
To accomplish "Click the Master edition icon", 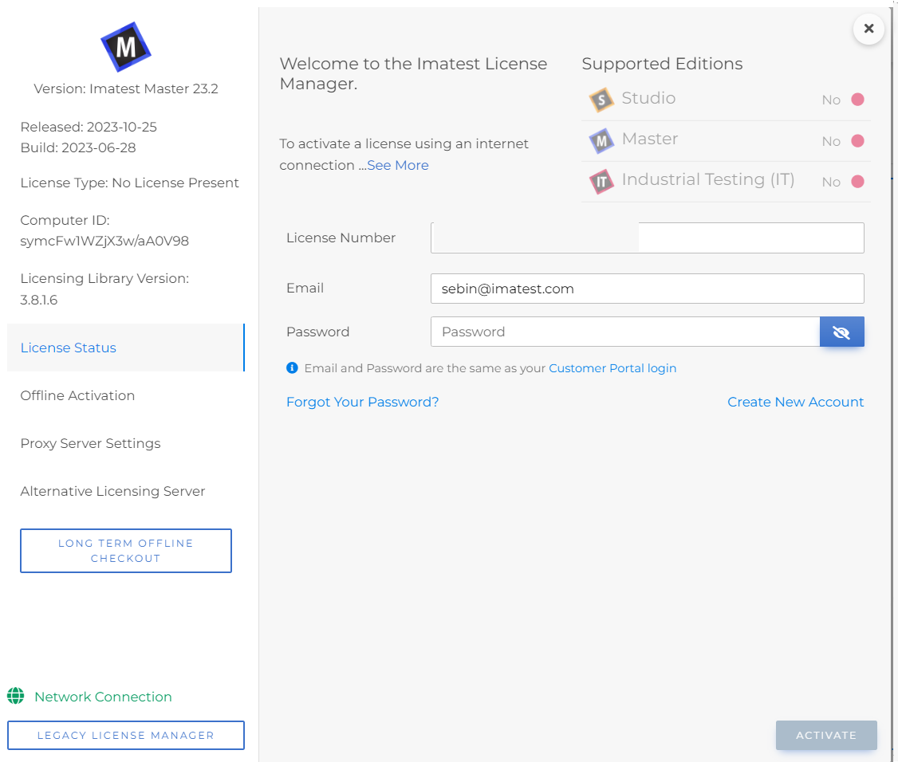I will 601,141.
